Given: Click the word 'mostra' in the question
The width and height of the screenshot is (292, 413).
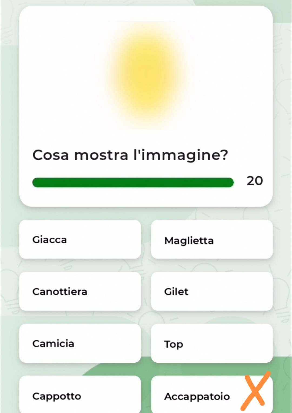Looking at the screenshot, I should tap(101, 155).
